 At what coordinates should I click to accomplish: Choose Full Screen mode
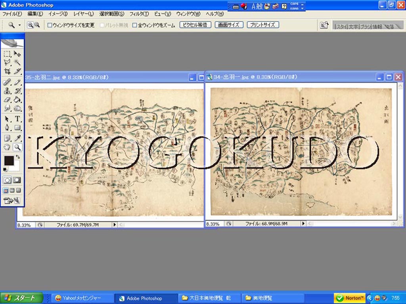click(18, 190)
